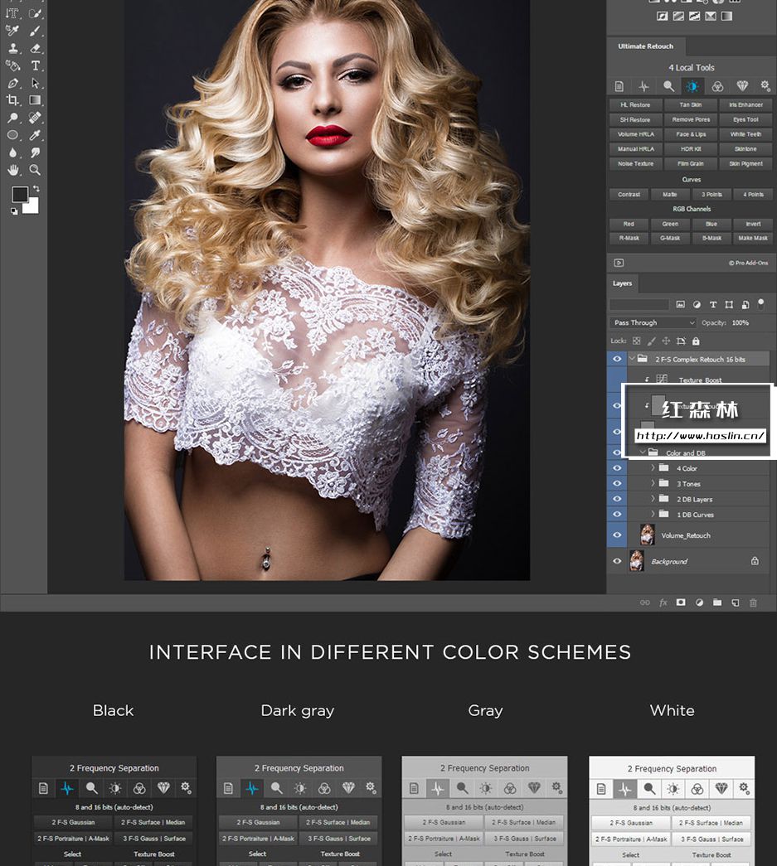Open the magnifier tab in Ultimate Retouch panel
Viewport: 777px width, 866px height.
668,86
